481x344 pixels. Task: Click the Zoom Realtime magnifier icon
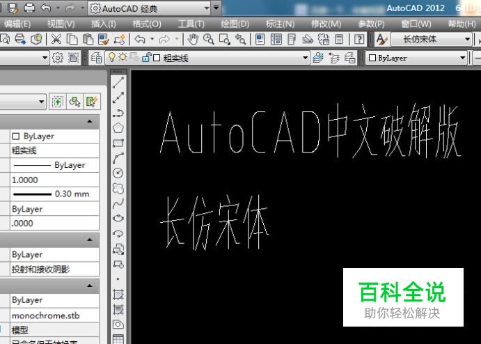209,39
